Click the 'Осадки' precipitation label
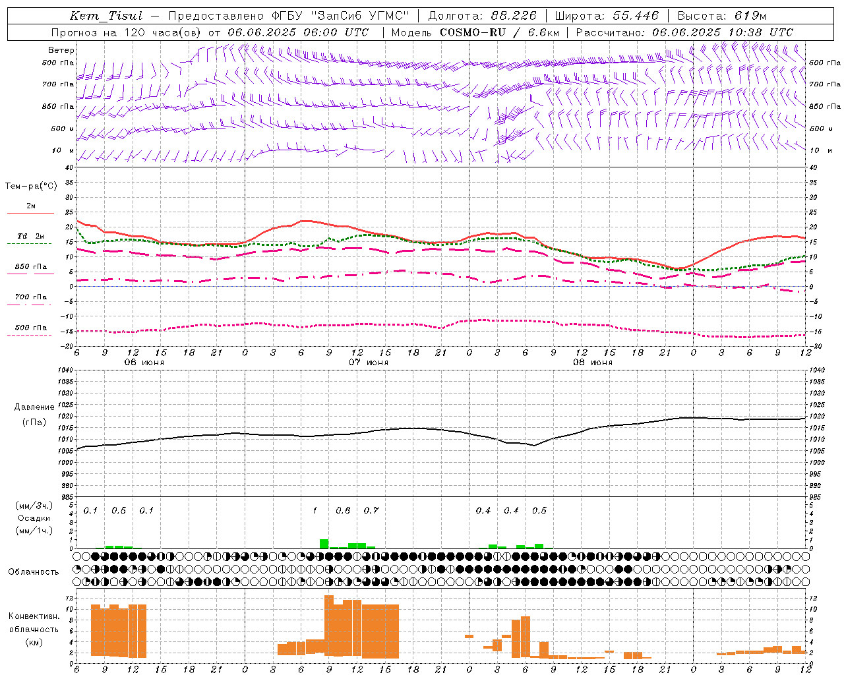Screen dimensions: 844x675 click(x=34, y=518)
